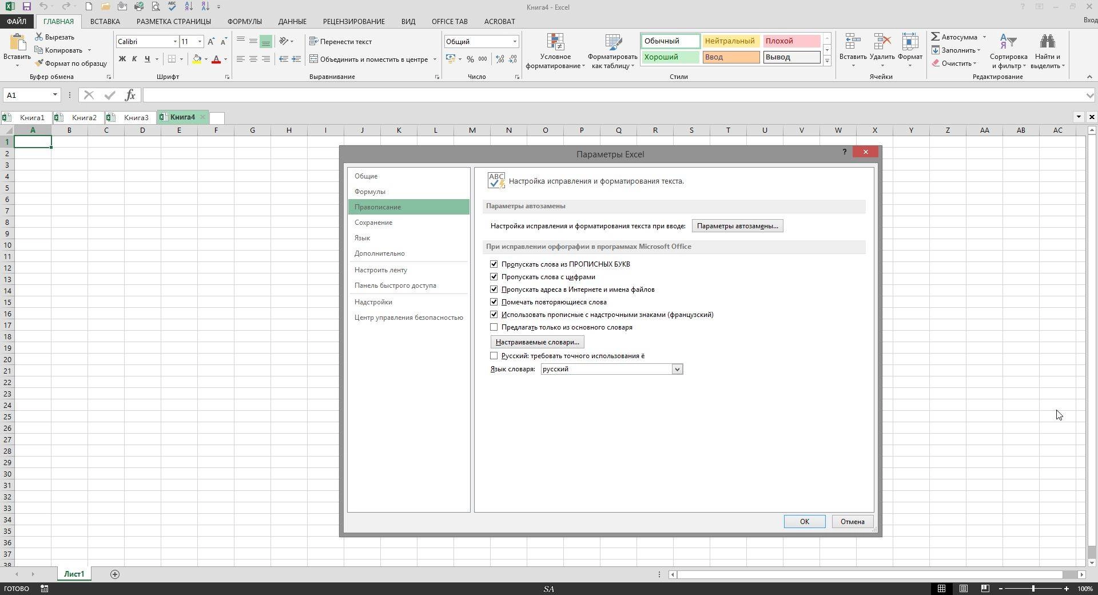Click the 'Настраиваемые словари...' button
This screenshot has height=595, width=1098.
pos(537,342)
